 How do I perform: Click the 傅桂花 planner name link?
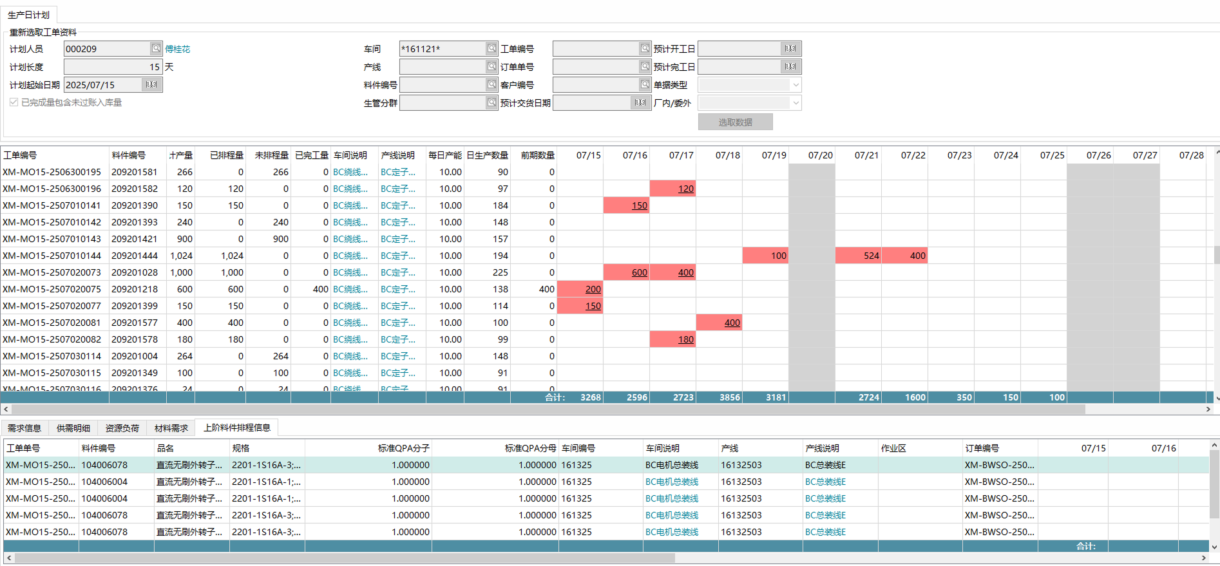point(178,49)
